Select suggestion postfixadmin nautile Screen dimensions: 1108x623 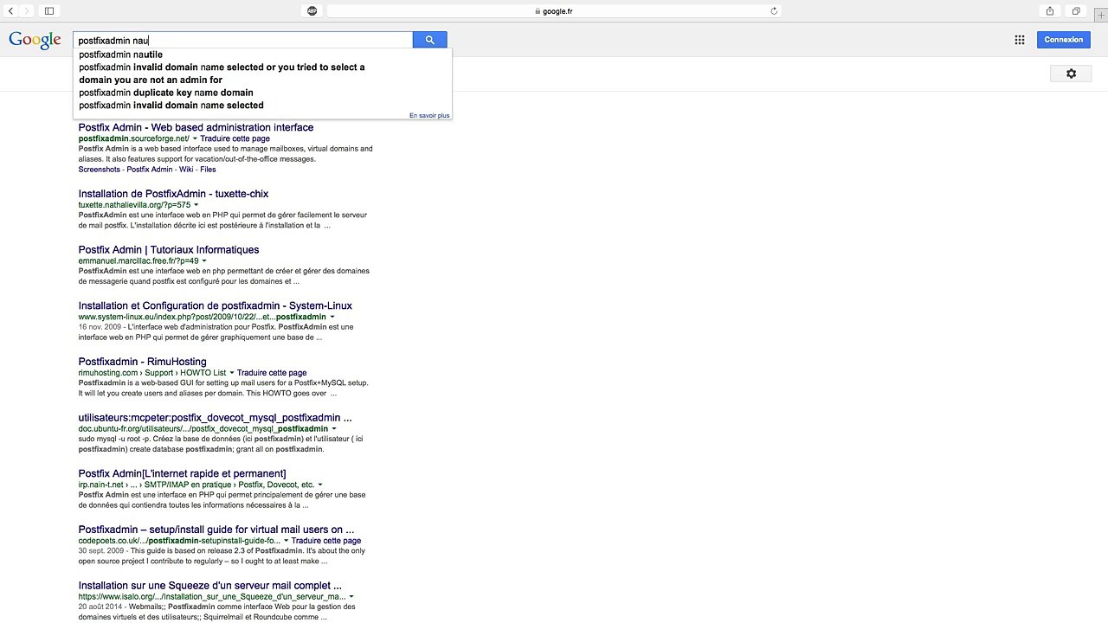tap(262, 55)
